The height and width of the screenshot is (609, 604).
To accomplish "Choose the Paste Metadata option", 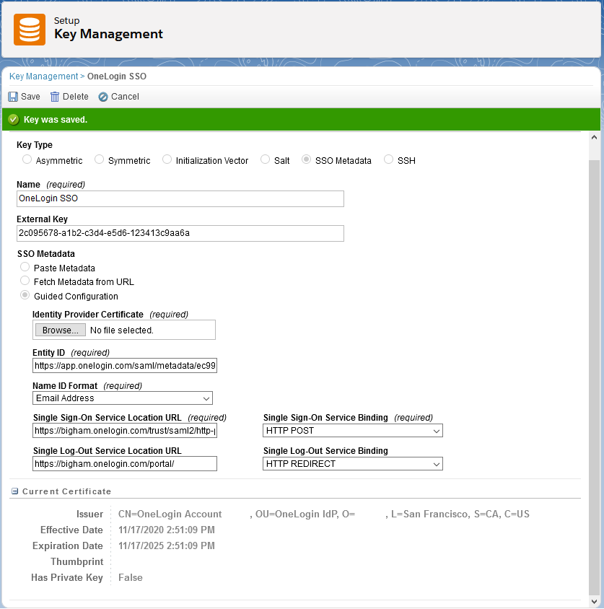I will pyautogui.click(x=25, y=267).
